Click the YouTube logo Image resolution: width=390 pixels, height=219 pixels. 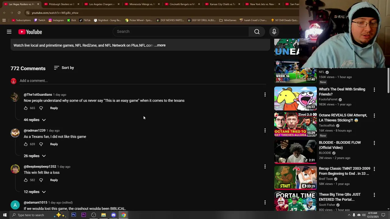[30, 32]
